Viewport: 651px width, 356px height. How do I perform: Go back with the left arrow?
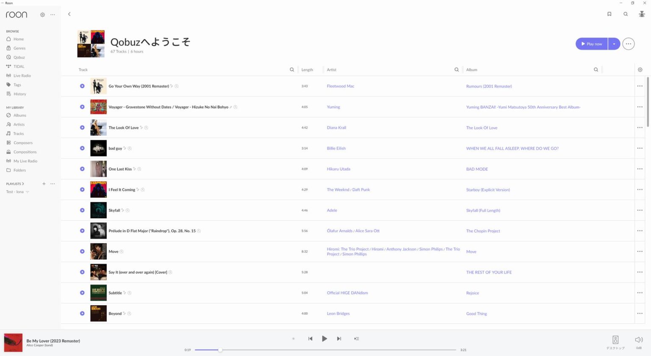tap(69, 14)
